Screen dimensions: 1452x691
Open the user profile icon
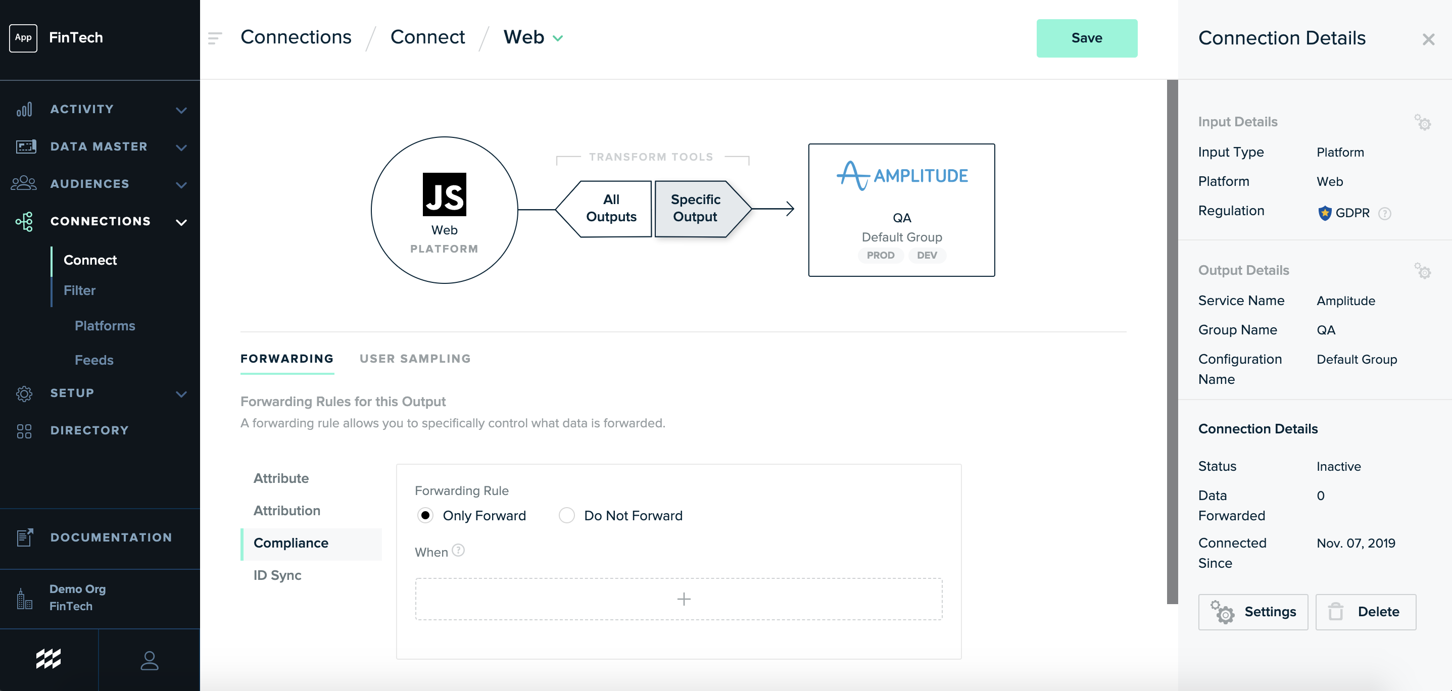150,661
